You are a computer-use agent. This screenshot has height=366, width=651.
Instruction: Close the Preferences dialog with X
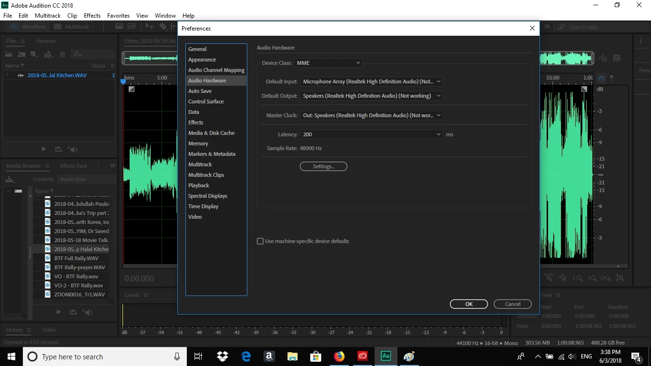[532, 29]
